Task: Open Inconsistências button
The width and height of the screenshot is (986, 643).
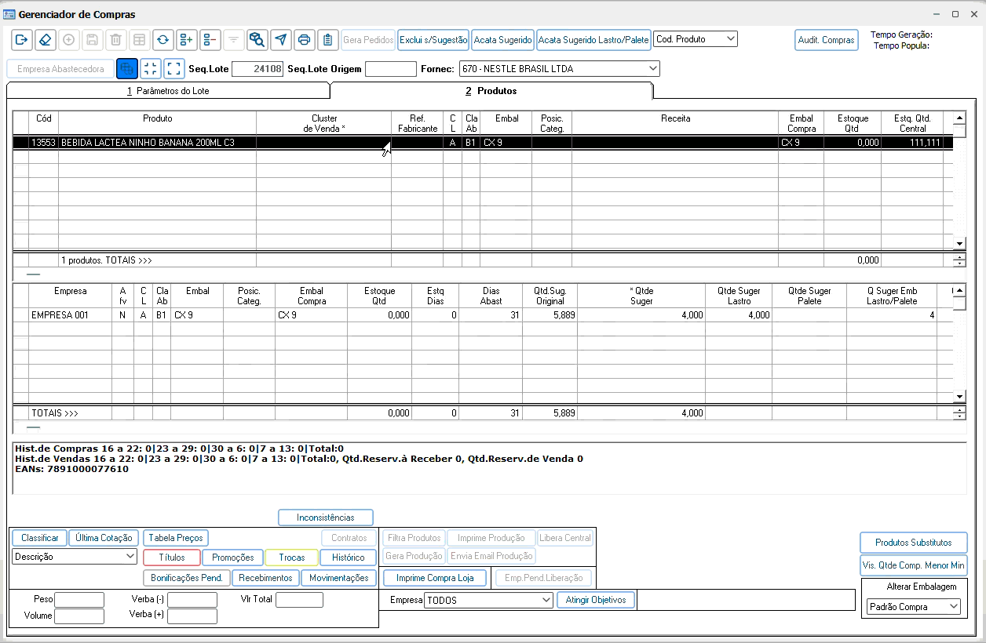Action: point(326,518)
